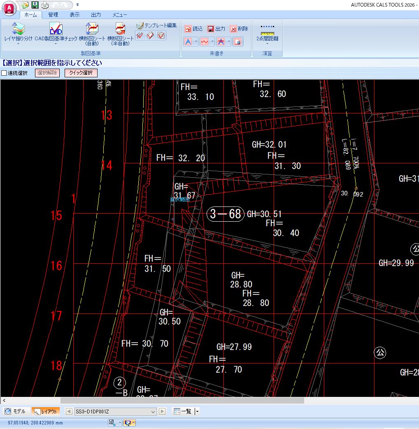Open 横断図シート (半自動) tool
This screenshot has width=419, height=429.
tap(120, 29)
